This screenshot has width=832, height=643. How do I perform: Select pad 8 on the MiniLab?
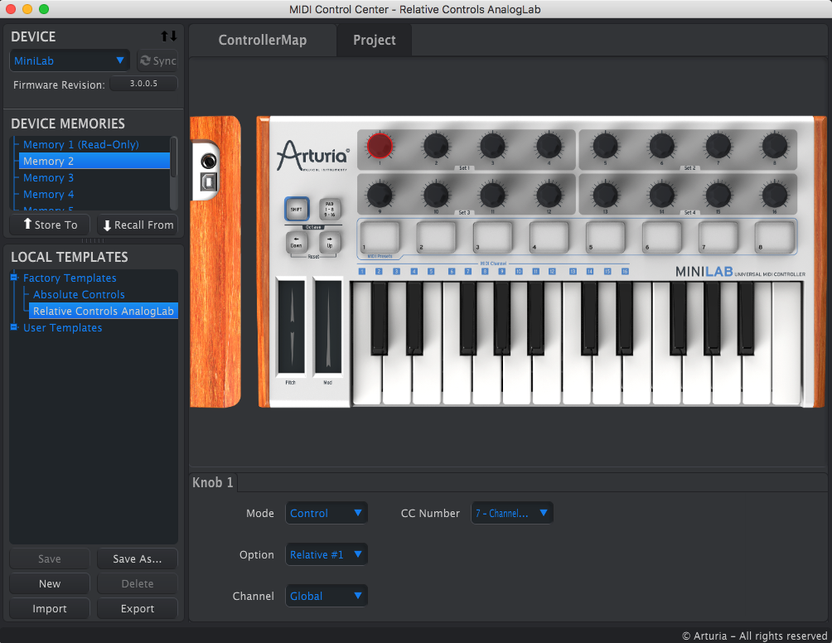pyautogui.click(x=775, y=237)
